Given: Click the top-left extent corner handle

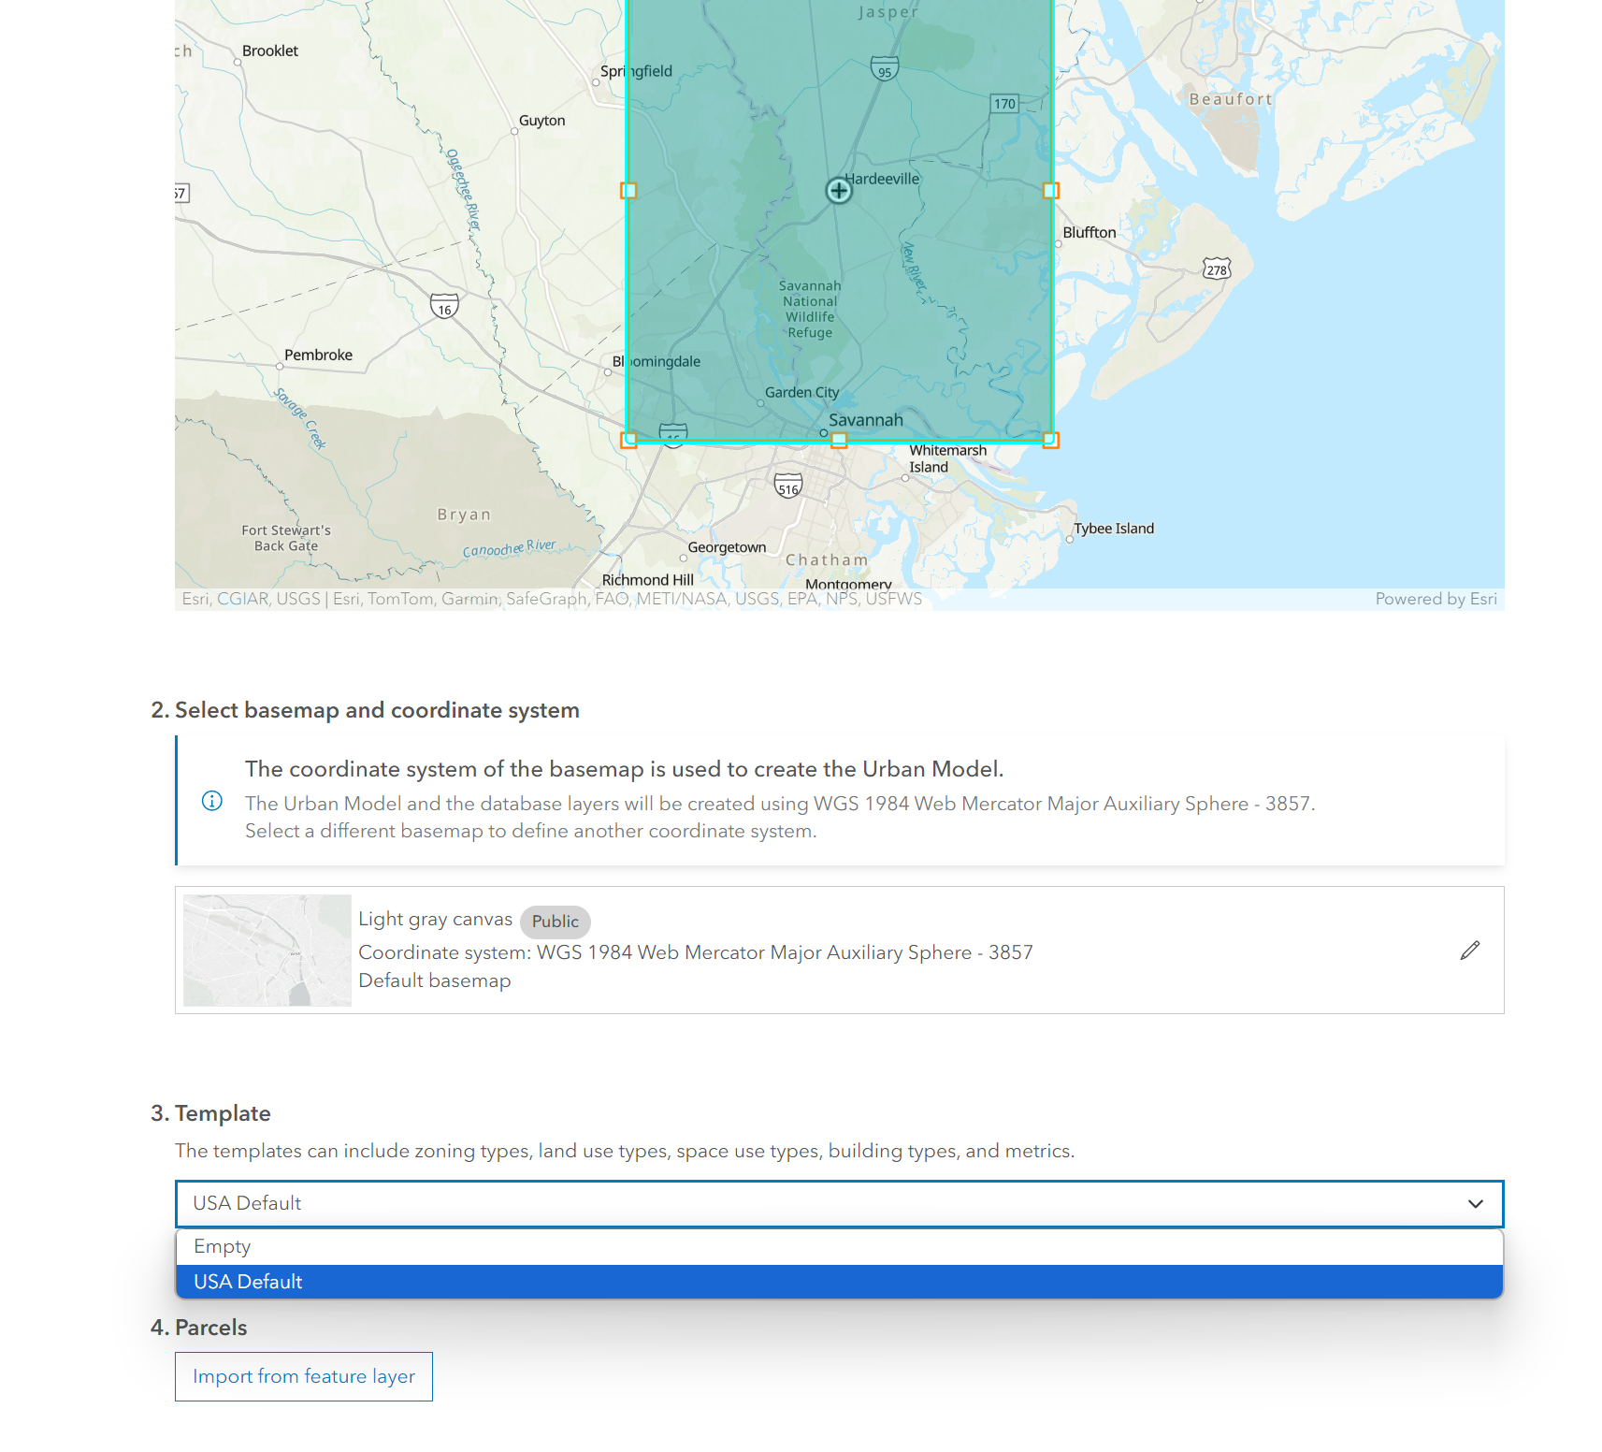Looking at the screenshot, I should [628, 190].
